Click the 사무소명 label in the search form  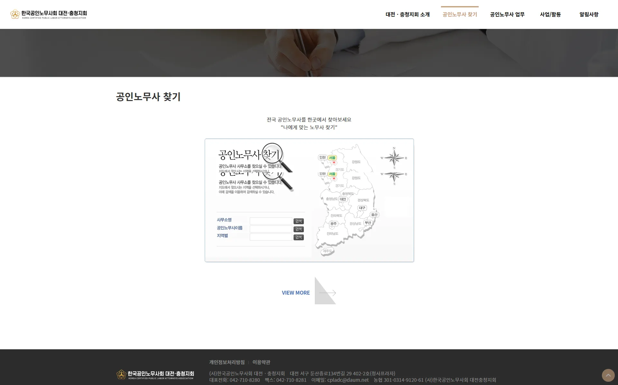click(x=224, y=220)
